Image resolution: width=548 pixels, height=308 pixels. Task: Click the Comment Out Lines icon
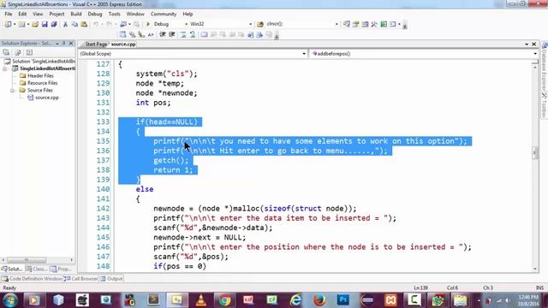pos(183,34)
